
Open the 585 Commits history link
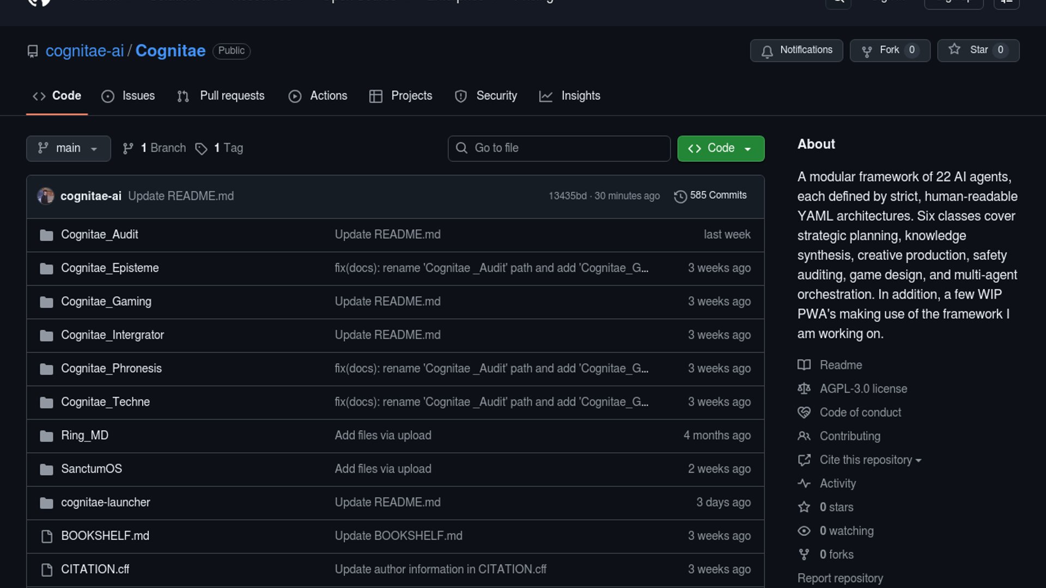point(717,195)
